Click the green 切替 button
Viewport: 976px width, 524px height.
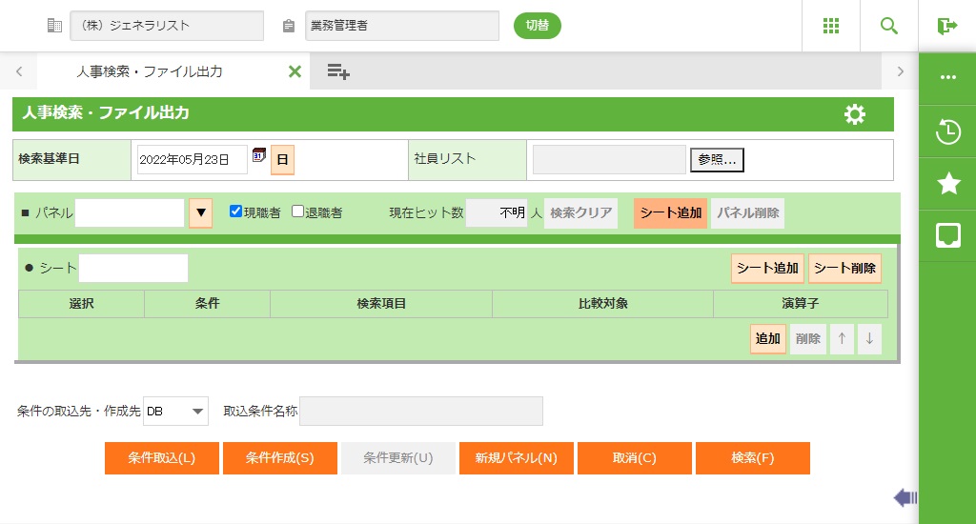point(538,26)
